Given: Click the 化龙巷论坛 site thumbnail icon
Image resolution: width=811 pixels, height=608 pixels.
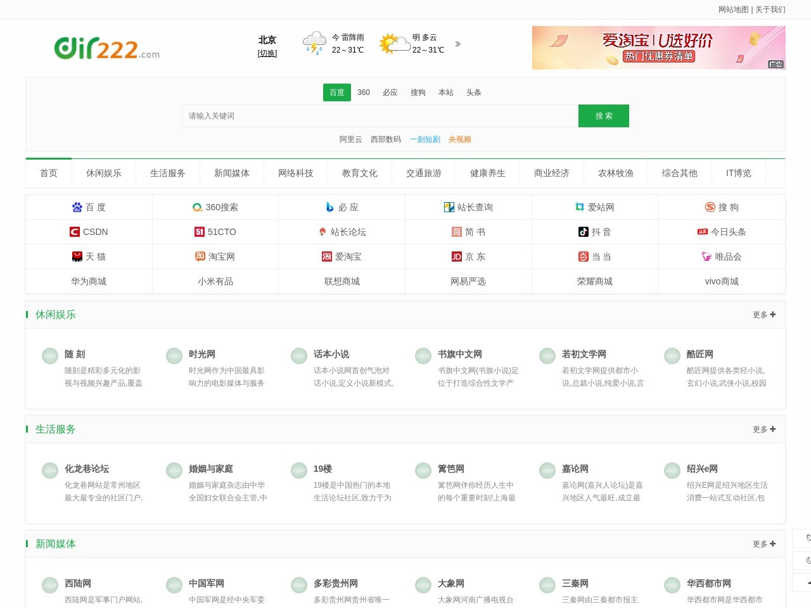Looking at the screenshot, I should (x=50, y=471).
